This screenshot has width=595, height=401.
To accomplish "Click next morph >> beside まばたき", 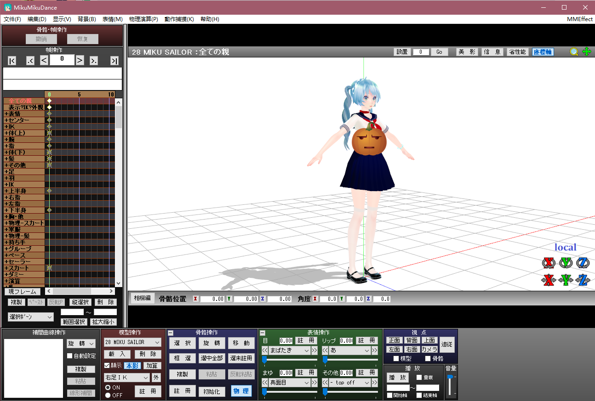I will click(x=314, y=350).
